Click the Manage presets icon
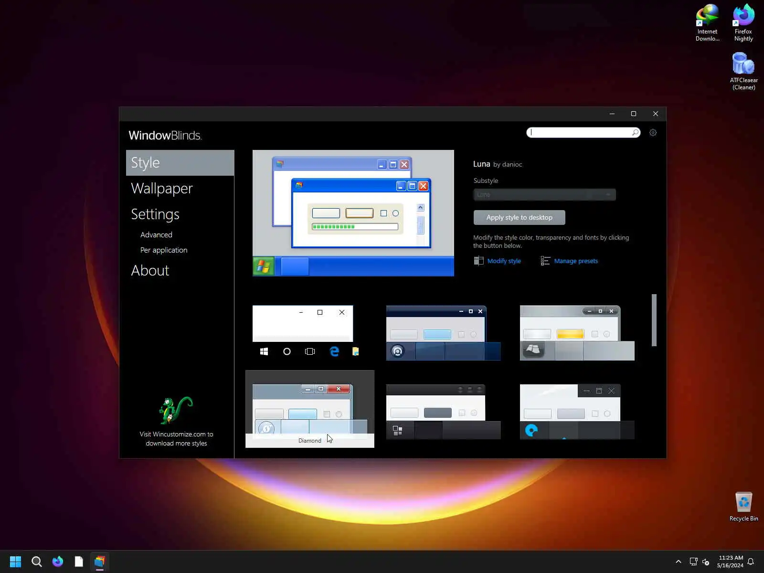This screenshot has height=573, width=764. pyautogui.click(x=545, y=261)
